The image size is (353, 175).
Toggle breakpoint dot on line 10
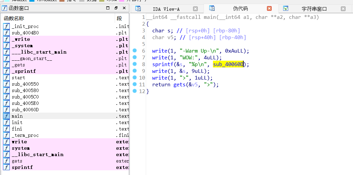pyautogui.click(x=135, y=77)
